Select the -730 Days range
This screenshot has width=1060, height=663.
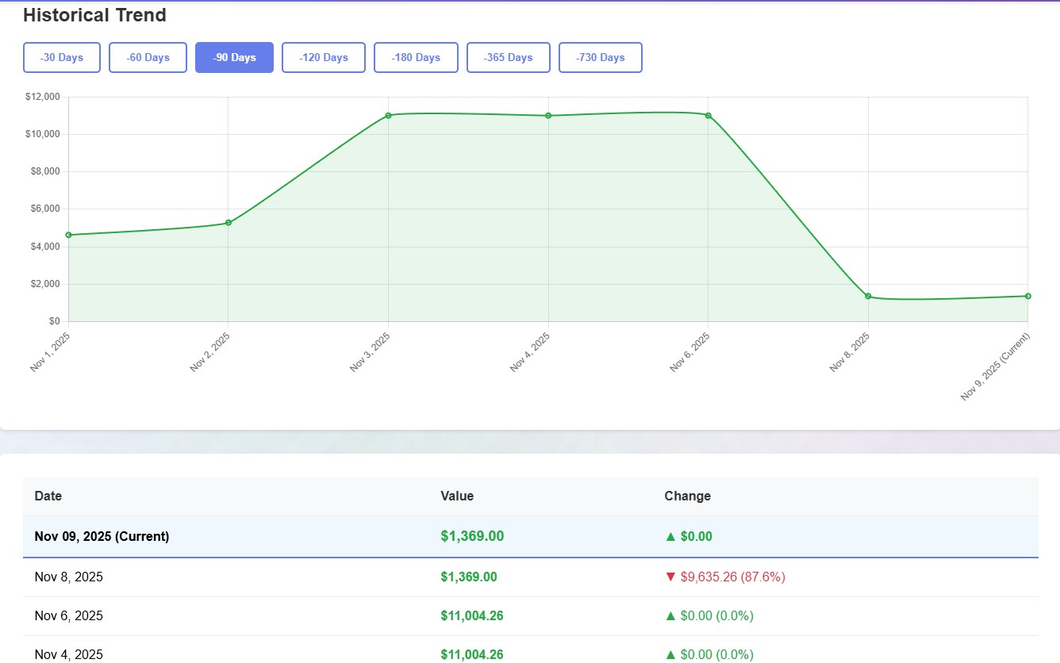[x=600, y=58]
